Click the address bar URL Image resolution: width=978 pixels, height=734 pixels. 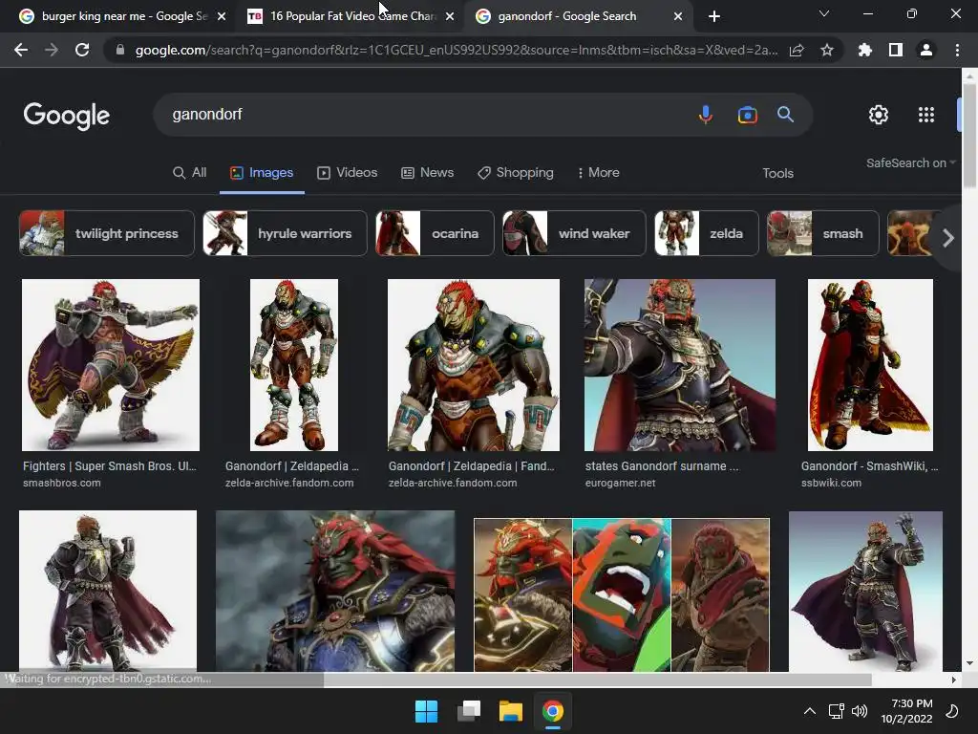(456, 50)
